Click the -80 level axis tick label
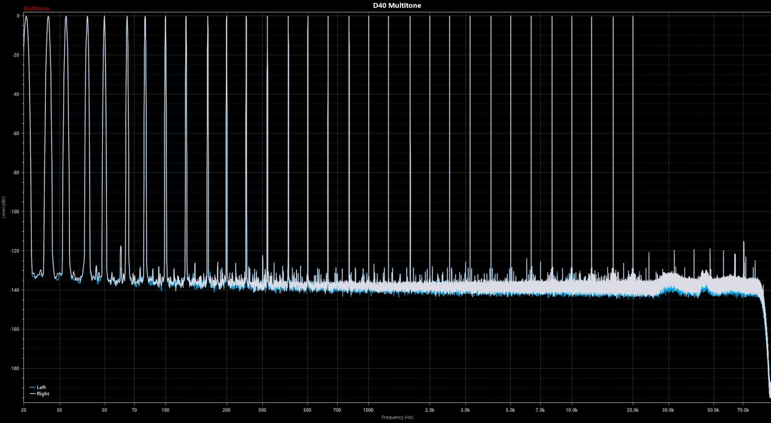The height and width of the screenshot is (423, 771). pos(16,173)
